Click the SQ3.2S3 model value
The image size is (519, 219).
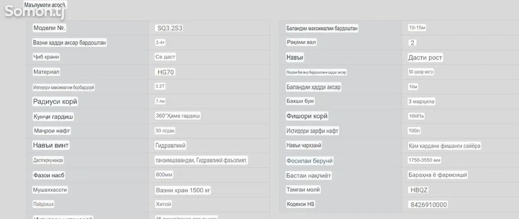point(170,28)
